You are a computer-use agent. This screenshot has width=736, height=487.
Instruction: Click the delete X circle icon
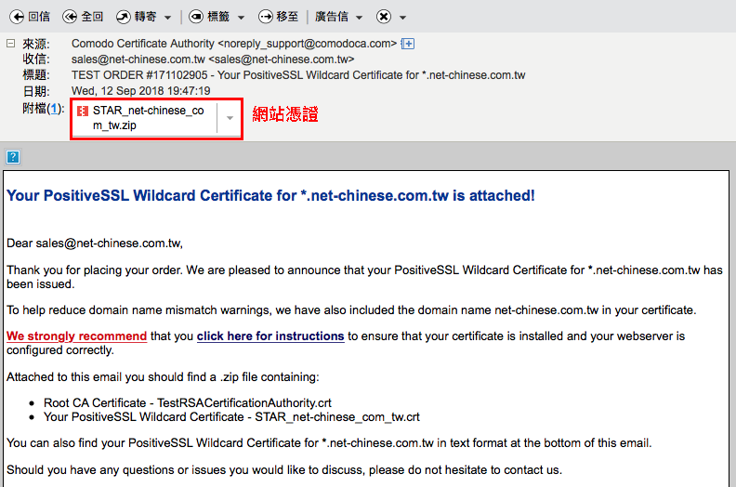click(x=384, y=17)
